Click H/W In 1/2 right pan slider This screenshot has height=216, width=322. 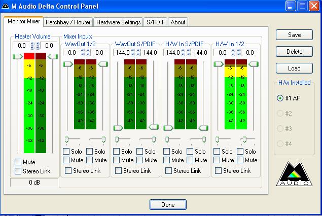[244, 139]
